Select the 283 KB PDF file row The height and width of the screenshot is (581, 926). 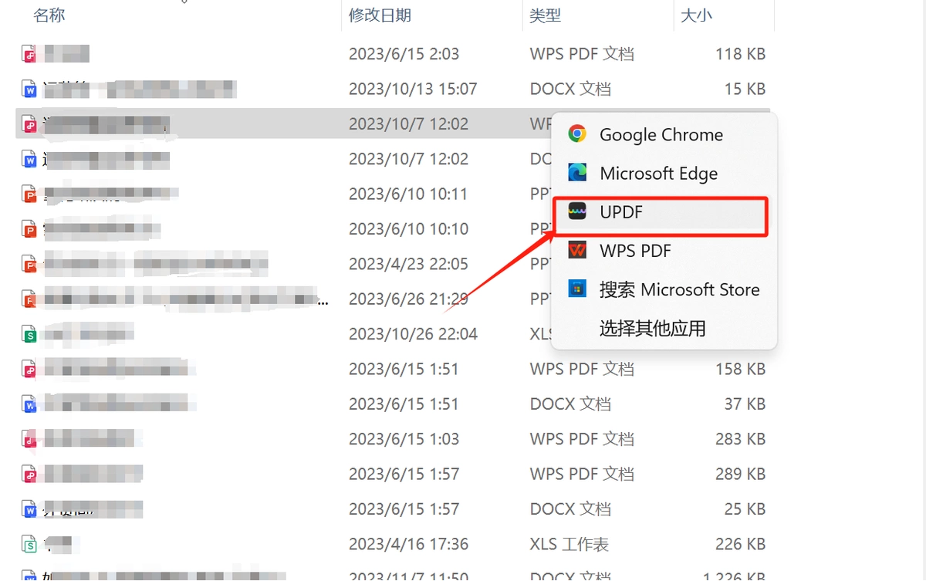point(394,439)
